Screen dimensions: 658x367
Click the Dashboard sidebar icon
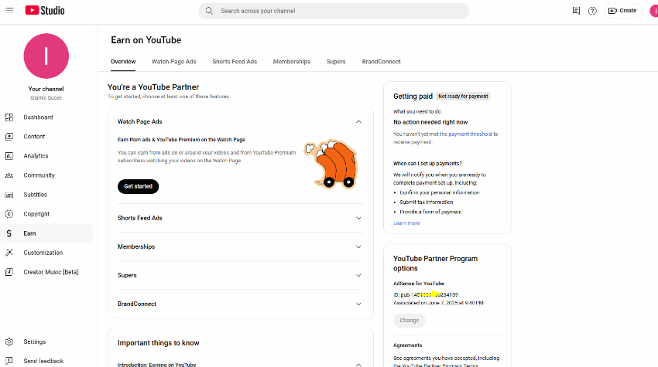(x=9, y=117)
